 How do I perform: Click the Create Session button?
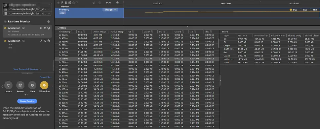click(27, 101)
